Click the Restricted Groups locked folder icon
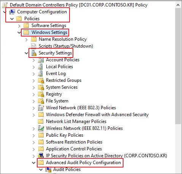This screenshot has height=174, width=182. coord(41,80)
